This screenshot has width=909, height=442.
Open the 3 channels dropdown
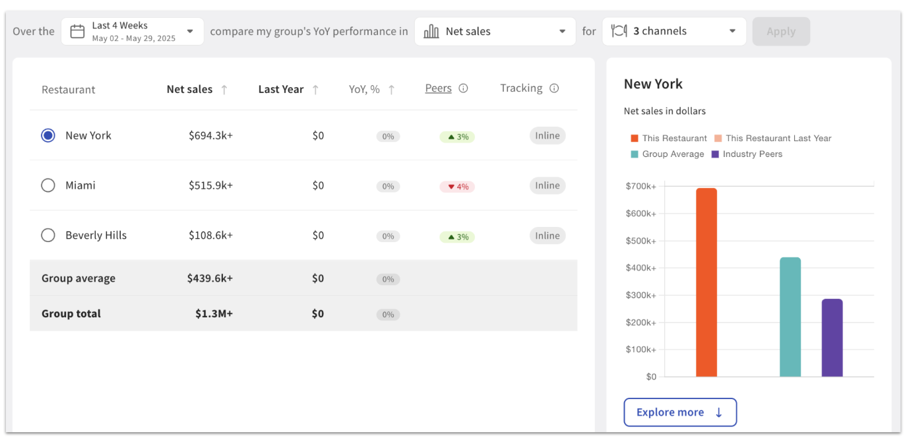coord(732,31)
